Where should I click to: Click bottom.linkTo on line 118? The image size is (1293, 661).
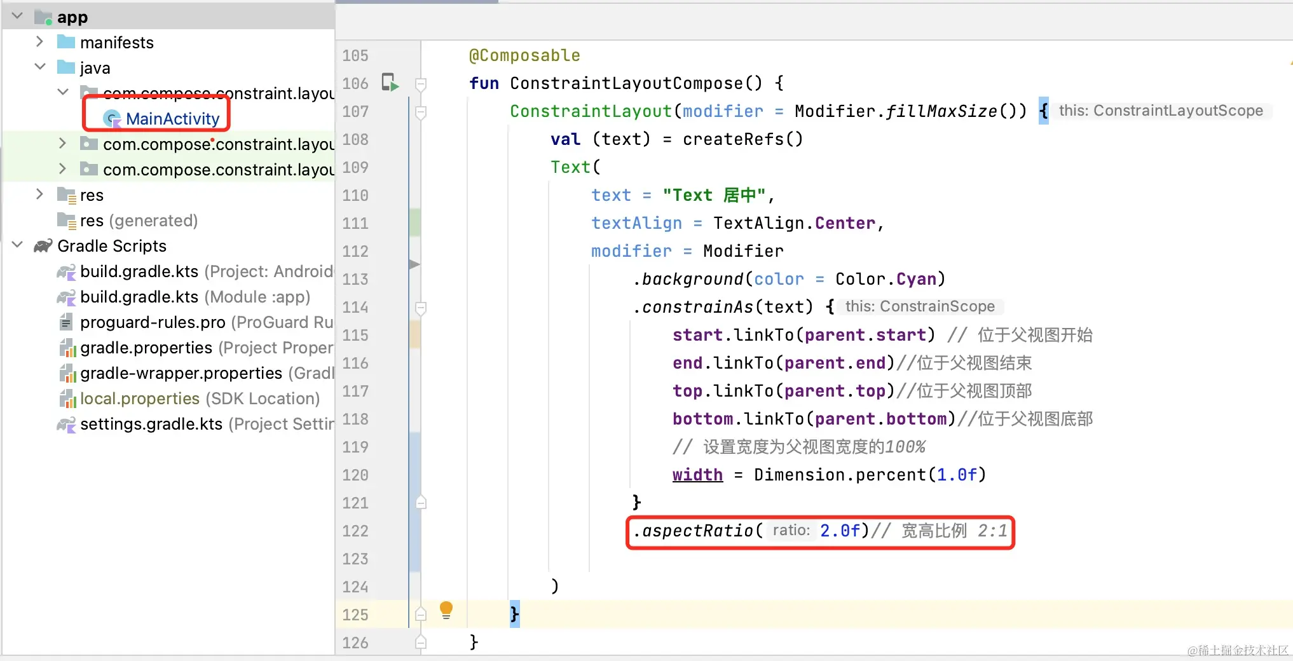point(738,419)
